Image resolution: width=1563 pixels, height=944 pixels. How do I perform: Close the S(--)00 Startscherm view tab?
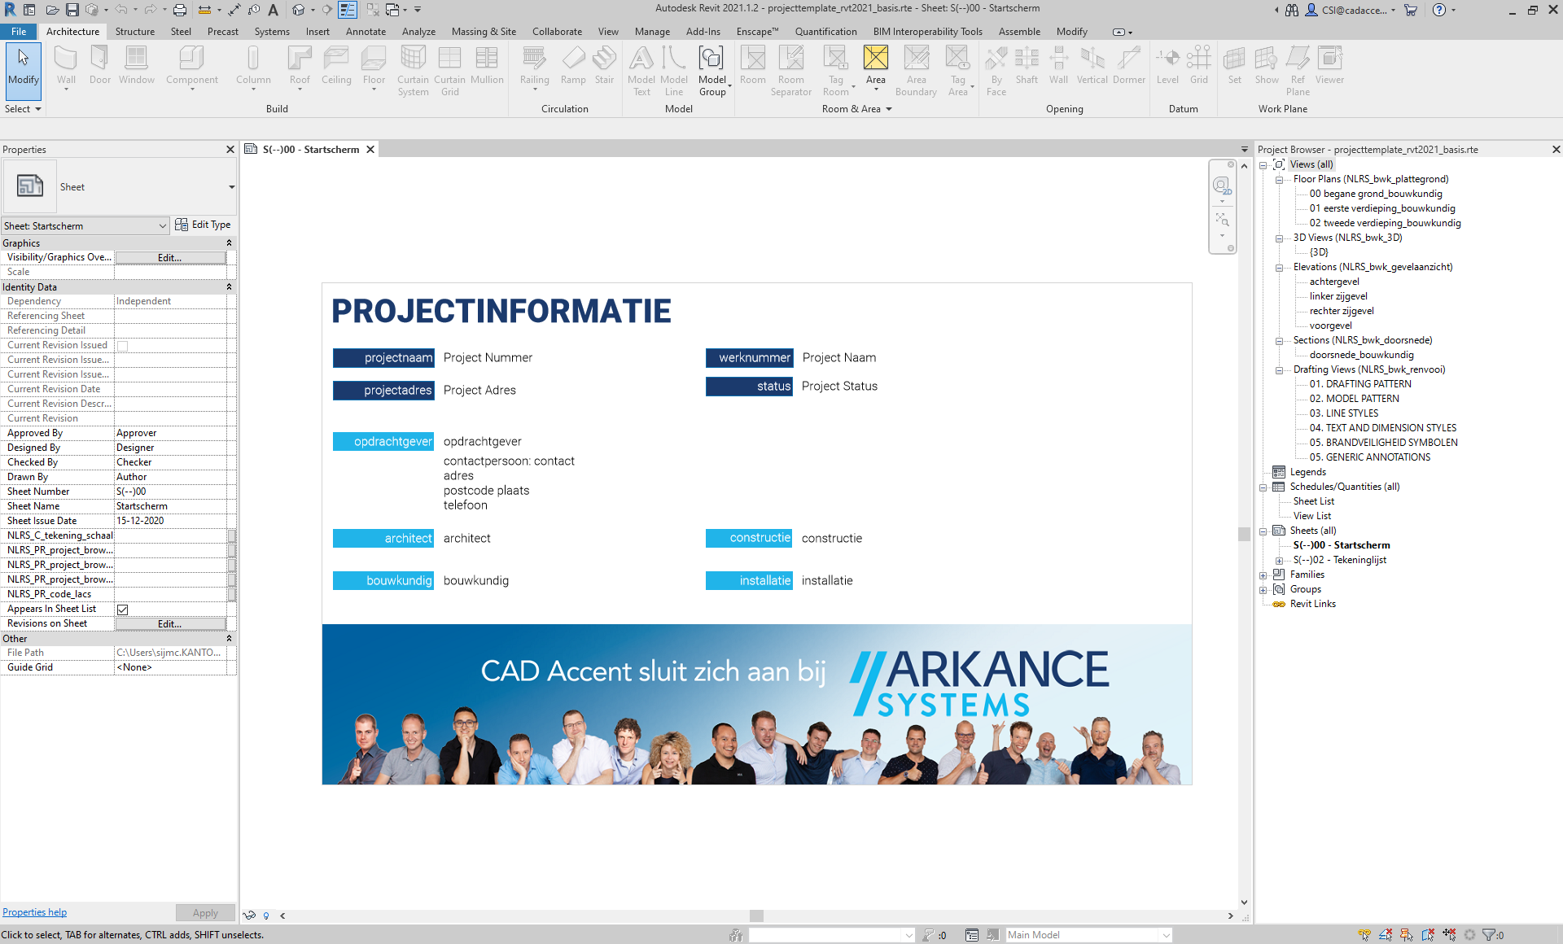click(370, 150)
